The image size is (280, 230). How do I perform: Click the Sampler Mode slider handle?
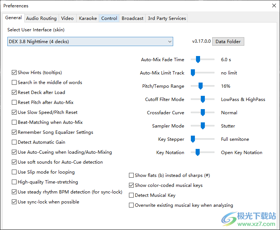(x=203, y=126)
